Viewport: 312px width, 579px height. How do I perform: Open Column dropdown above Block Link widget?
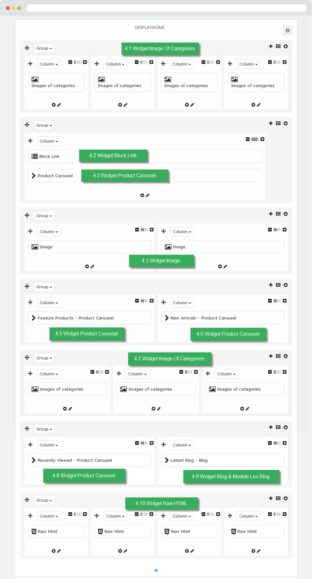(49, 141)
